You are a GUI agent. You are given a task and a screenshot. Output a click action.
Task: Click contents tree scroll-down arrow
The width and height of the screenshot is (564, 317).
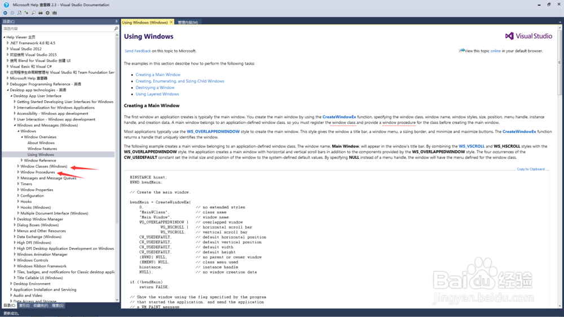[x=117, y=300]
